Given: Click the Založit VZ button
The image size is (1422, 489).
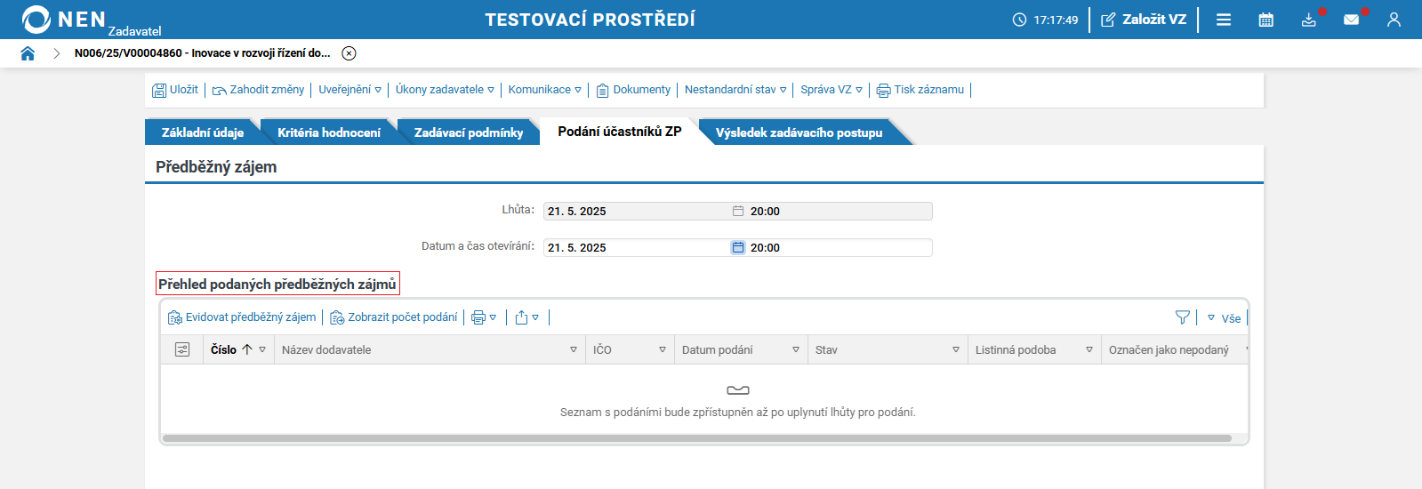Looking at the screenshot, I should point(1144,20).
